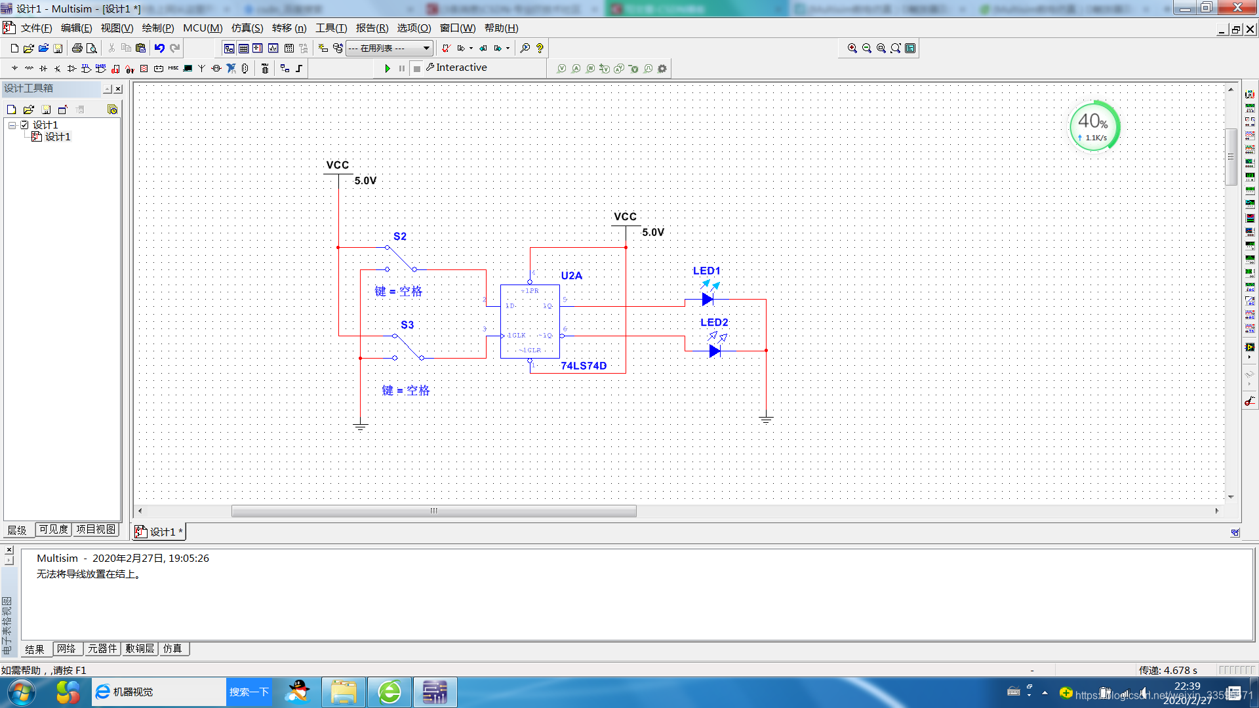Screen dimensions: 1259x708
Task: Switch to the 网络 tab
Action: tap(66, 649)
